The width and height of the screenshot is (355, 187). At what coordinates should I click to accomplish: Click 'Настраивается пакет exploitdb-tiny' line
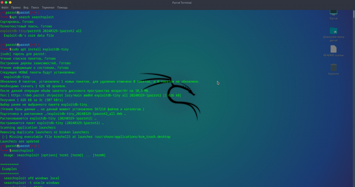click(x=52, y=123)
